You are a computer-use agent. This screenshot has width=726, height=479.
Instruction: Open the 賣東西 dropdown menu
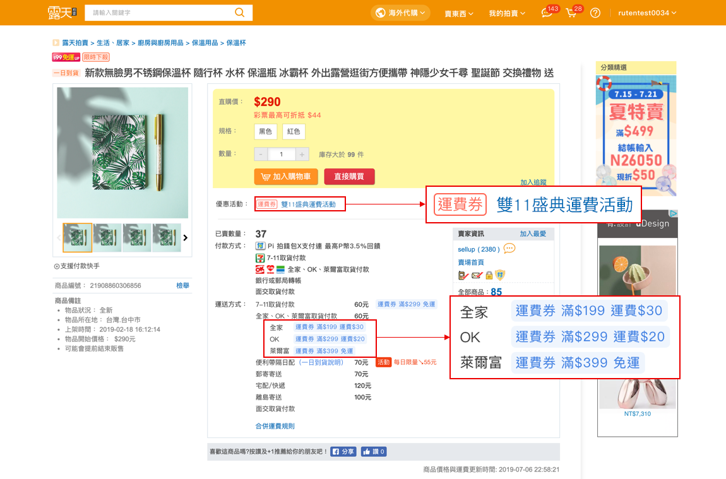[459, 13]
